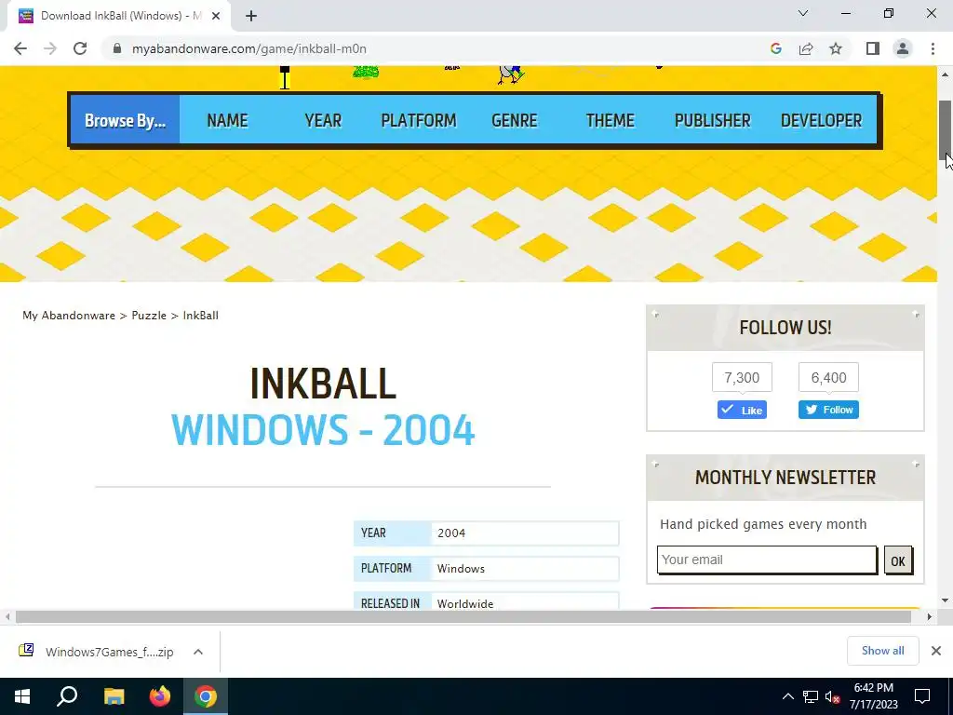
Task: Click the horizontal scrollbar left arrow
Action: coord(7,617)
